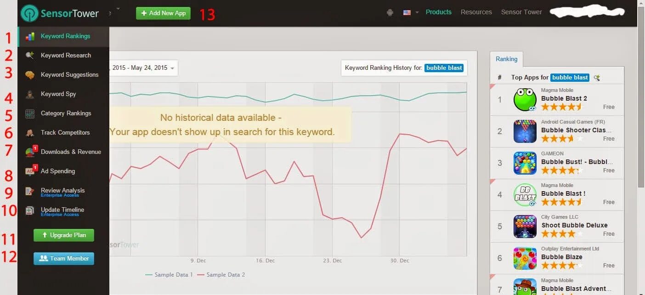Viewport: 645px width, 295px height.
Task: Open Bubble Blast 2 app icon
Action: (x=525, y=100)
